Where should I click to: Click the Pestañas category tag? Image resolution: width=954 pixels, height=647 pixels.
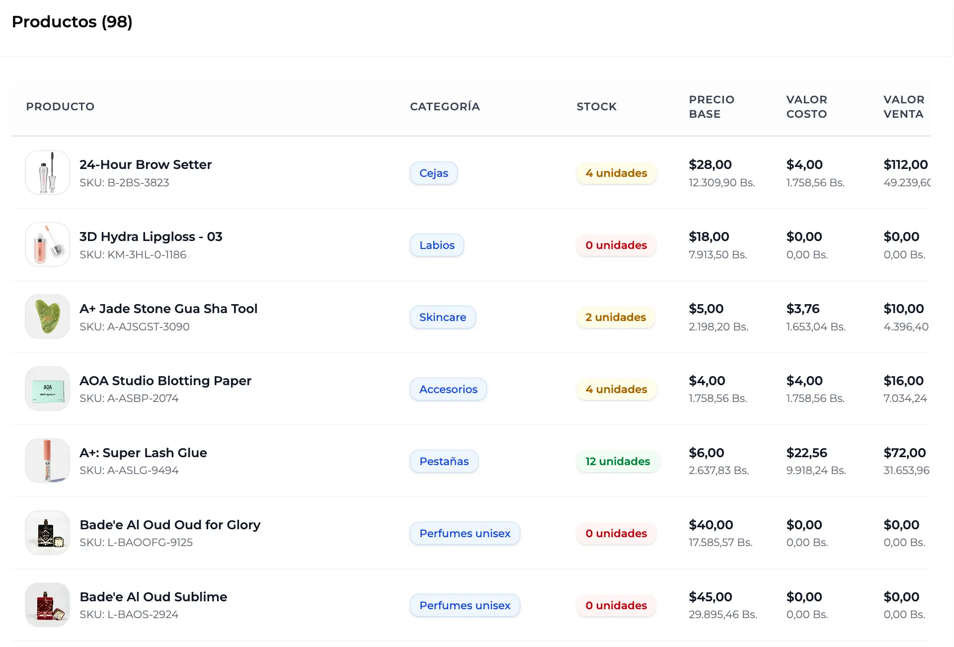(x=444, y=461)
